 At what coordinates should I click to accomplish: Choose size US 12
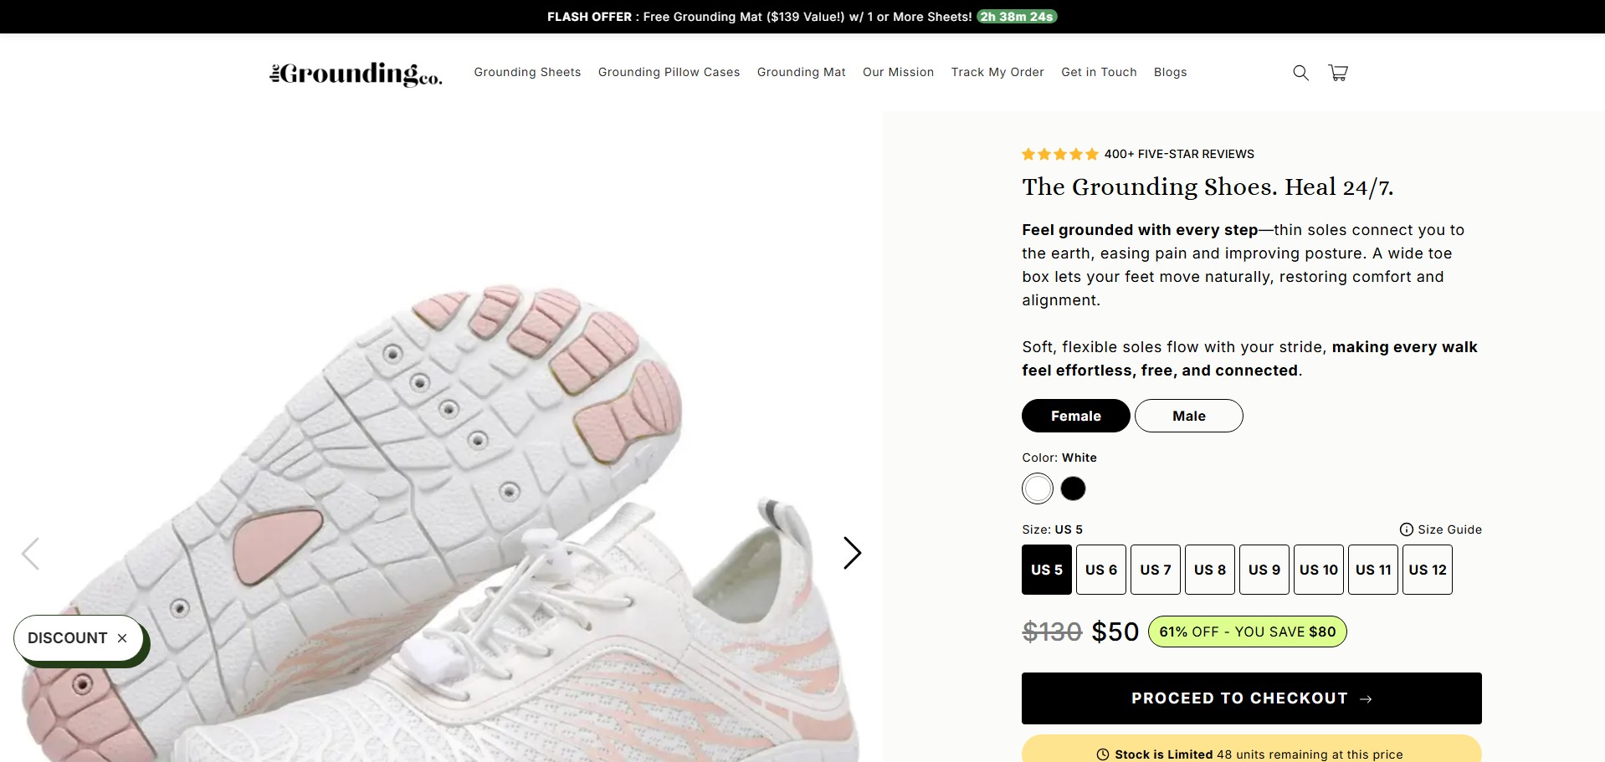pyautogui.click(x=1428, y=570)
